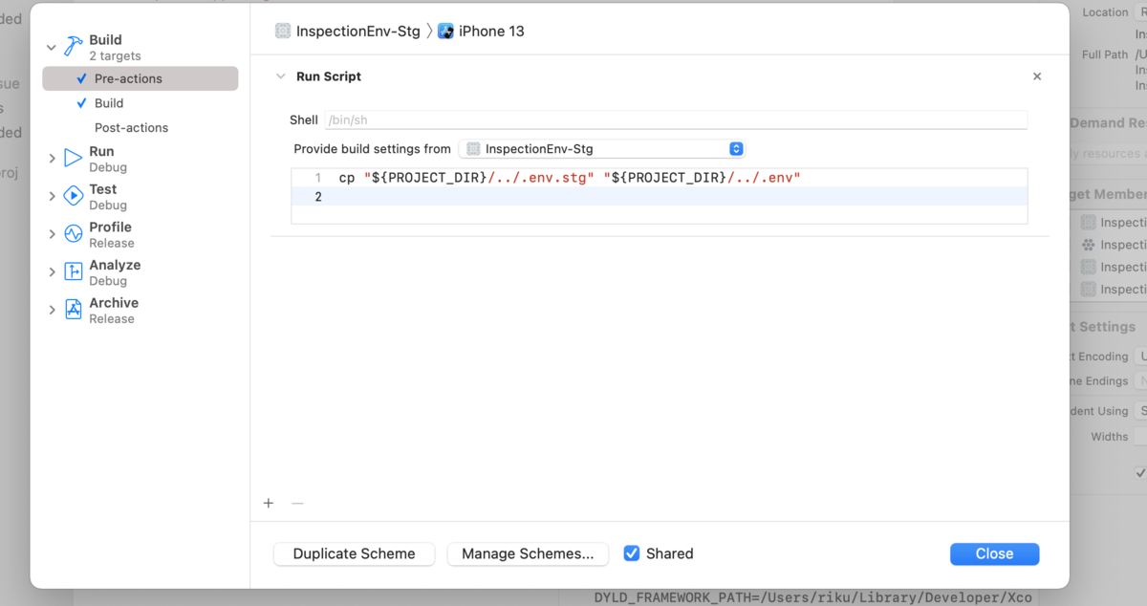The height and width of the screenshot is (606, 1147).
Task: Click into the Shell path field
Action: coord(676,120)
